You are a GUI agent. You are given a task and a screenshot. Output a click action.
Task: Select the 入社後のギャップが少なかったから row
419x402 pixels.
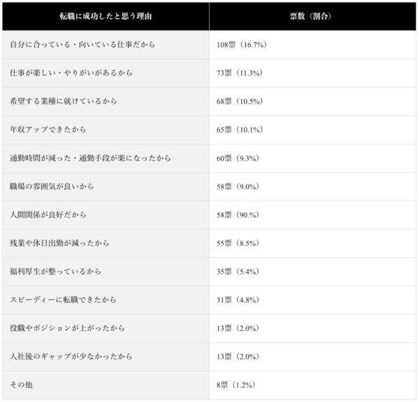pyautogui.click(x=209, y=357)
